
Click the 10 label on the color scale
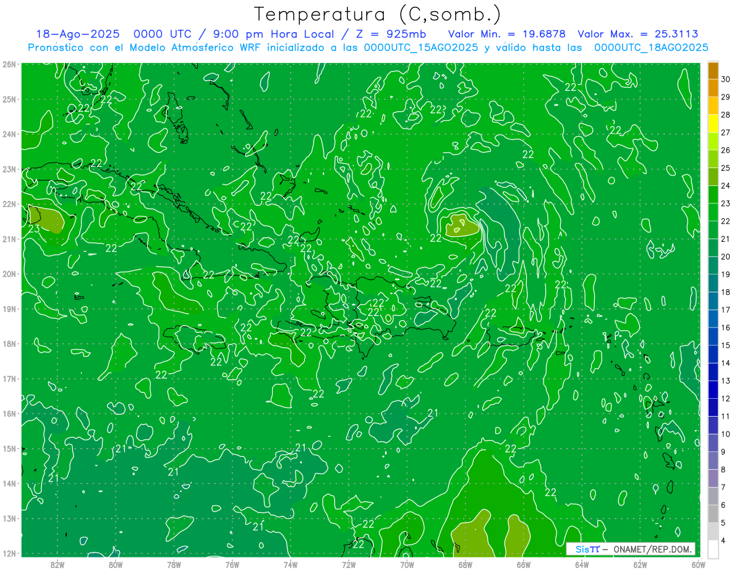(725, 434)
